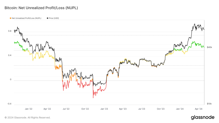Click the $10k right-axis price label
Viewport: 219px width, 123px height.
pyautogui.click(x=209, y=104)
